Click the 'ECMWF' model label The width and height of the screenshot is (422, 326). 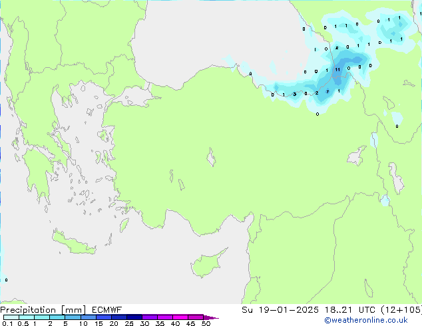click(106, 310)
